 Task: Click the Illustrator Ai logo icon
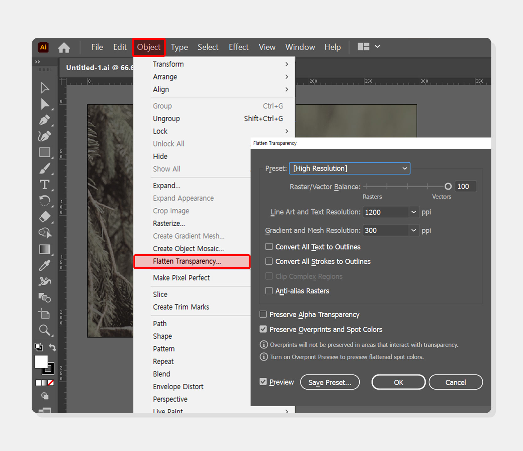(44, 47)
